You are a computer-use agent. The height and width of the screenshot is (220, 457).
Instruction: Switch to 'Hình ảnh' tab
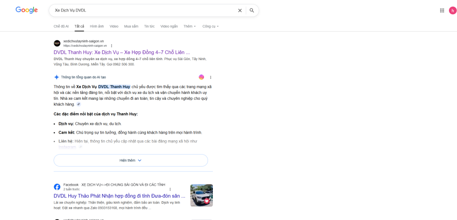(x=97, y=26)
